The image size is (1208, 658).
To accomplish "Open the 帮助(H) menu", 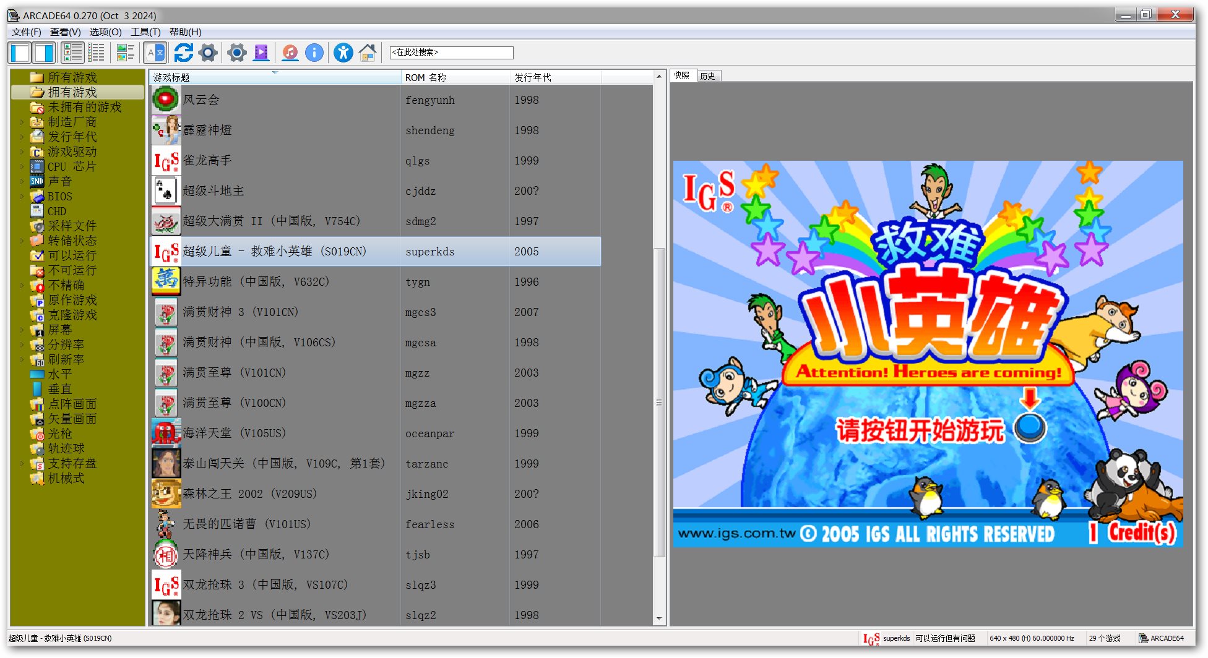I will click(x=185, y=32).
